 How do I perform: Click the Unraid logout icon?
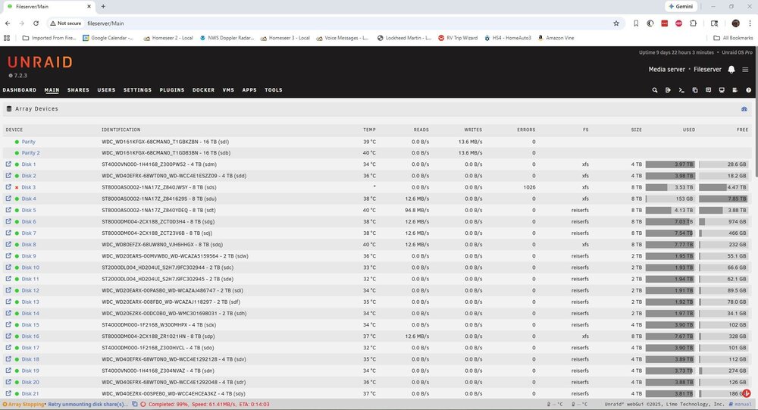[668, 90]
